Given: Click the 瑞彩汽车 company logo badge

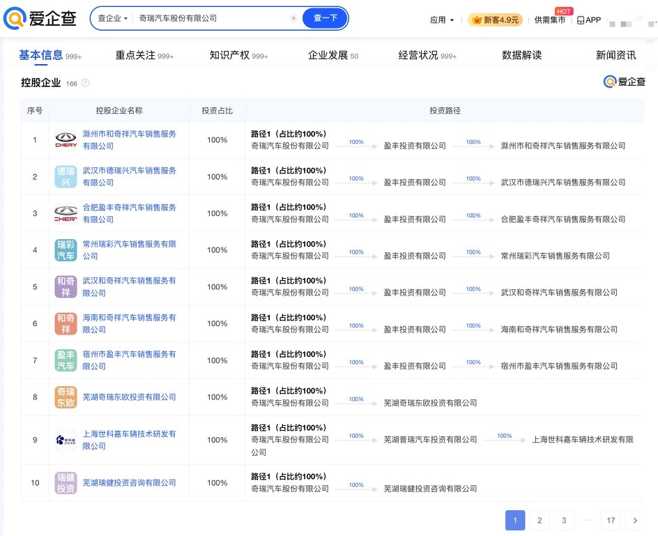Looking at the screenshot, I should click(x=66, y=250).
